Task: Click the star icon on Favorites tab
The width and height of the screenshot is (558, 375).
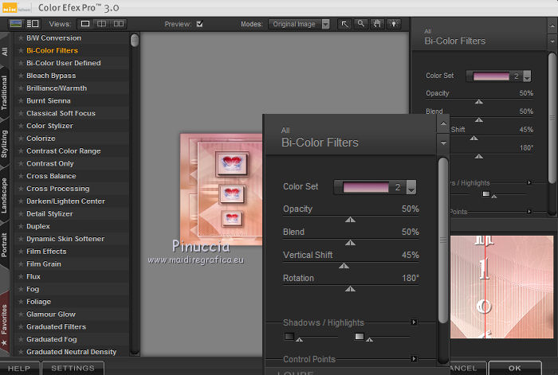Action: [x=4, y=343]
